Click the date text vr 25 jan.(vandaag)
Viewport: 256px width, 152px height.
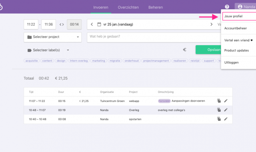click(118, 24)
